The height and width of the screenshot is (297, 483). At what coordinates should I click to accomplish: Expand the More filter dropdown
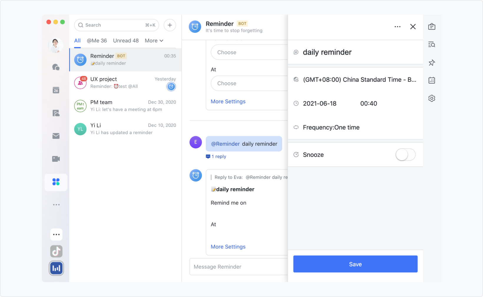coord(154,41)
